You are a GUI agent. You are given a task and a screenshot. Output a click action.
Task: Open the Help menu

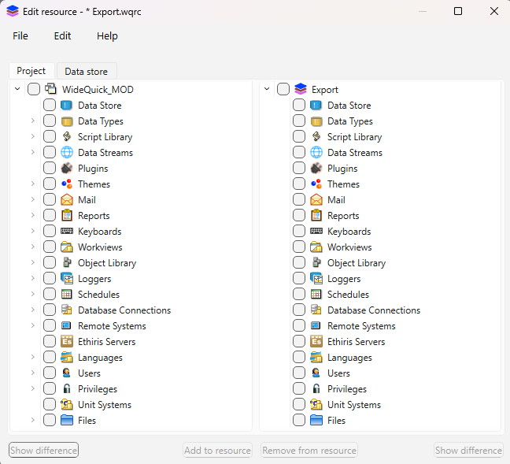tap(107, 35)
